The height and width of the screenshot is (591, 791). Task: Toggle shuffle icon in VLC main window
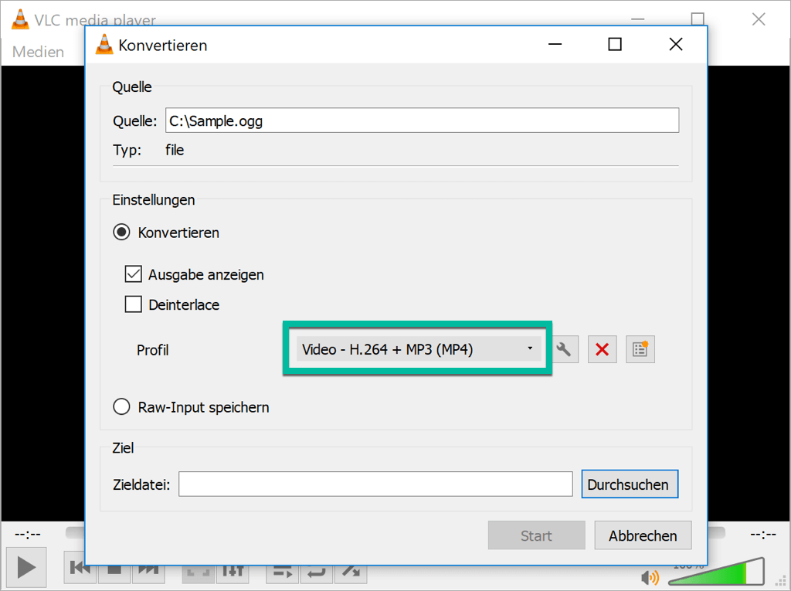351,572
